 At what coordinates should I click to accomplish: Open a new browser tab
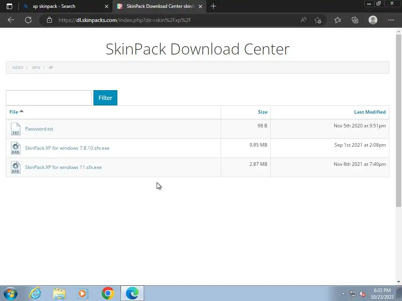(213, 6)
